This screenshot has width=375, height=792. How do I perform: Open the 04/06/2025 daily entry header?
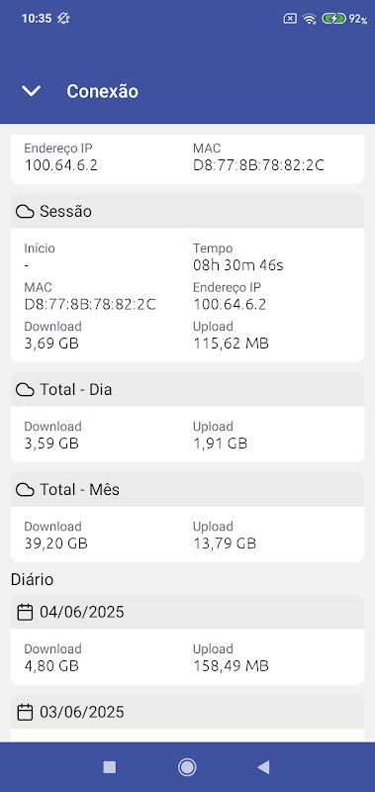coord(187,612)
